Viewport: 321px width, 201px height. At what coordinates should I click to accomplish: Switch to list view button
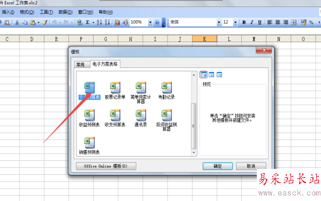[211, 75]
